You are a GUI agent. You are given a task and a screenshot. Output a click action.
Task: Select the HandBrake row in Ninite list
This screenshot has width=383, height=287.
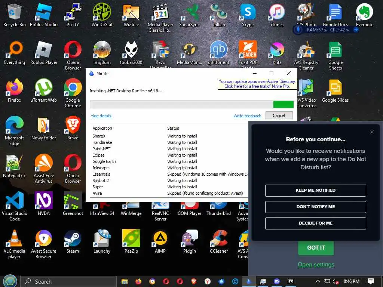click(x=169, y=142)
